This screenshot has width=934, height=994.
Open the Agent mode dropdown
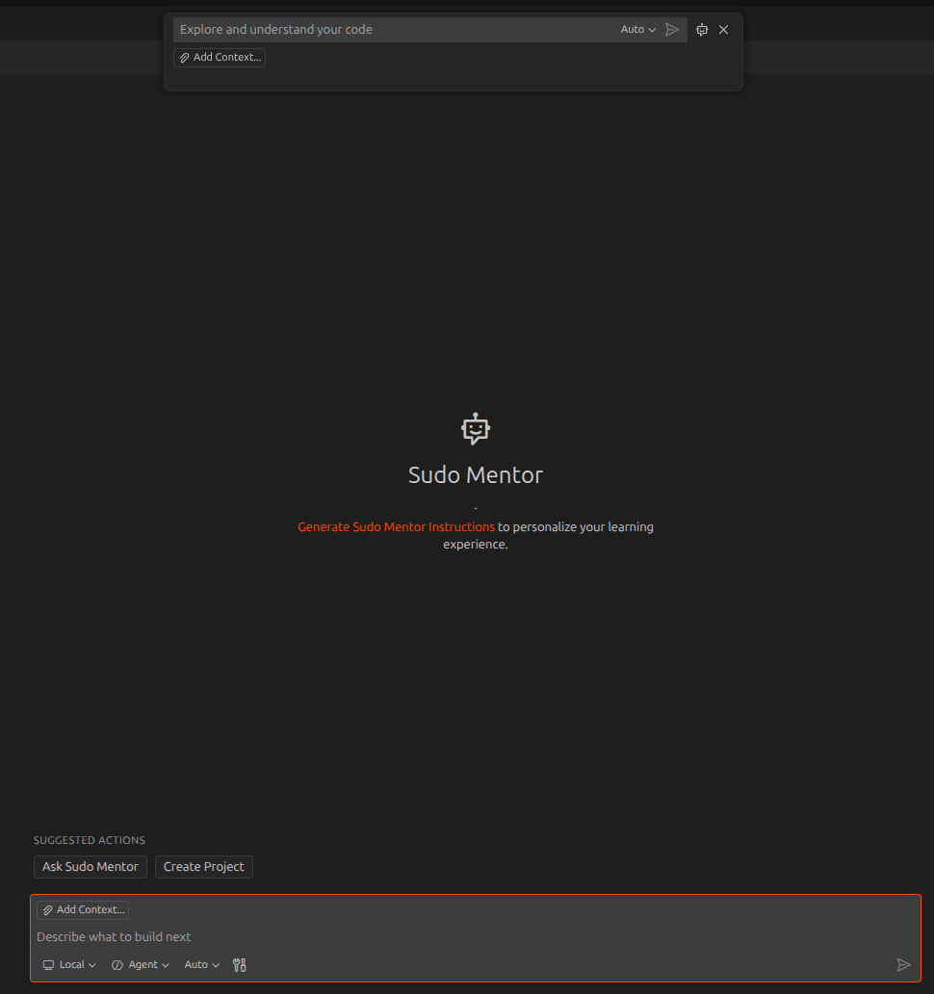(141, 964)
